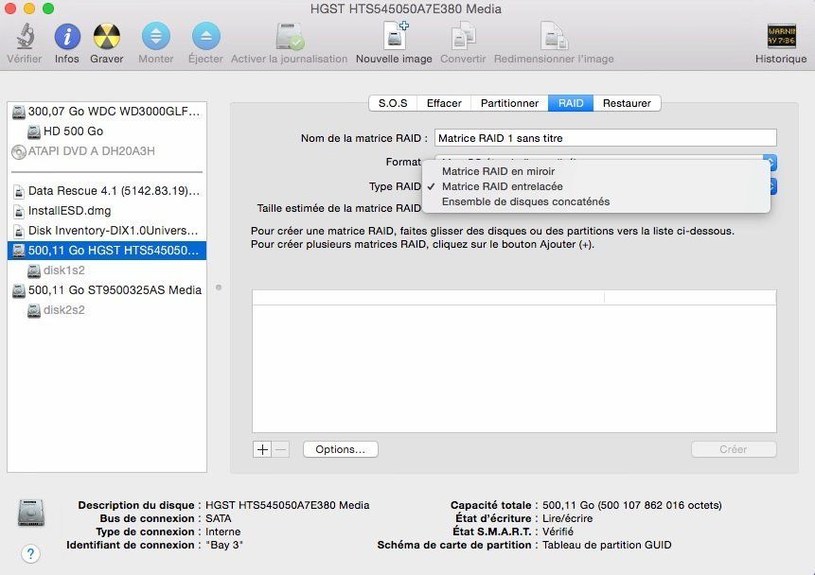Open the Type RAID dropdown
The height and width of the screenshot is (575, 815).
tap(771, 186)
